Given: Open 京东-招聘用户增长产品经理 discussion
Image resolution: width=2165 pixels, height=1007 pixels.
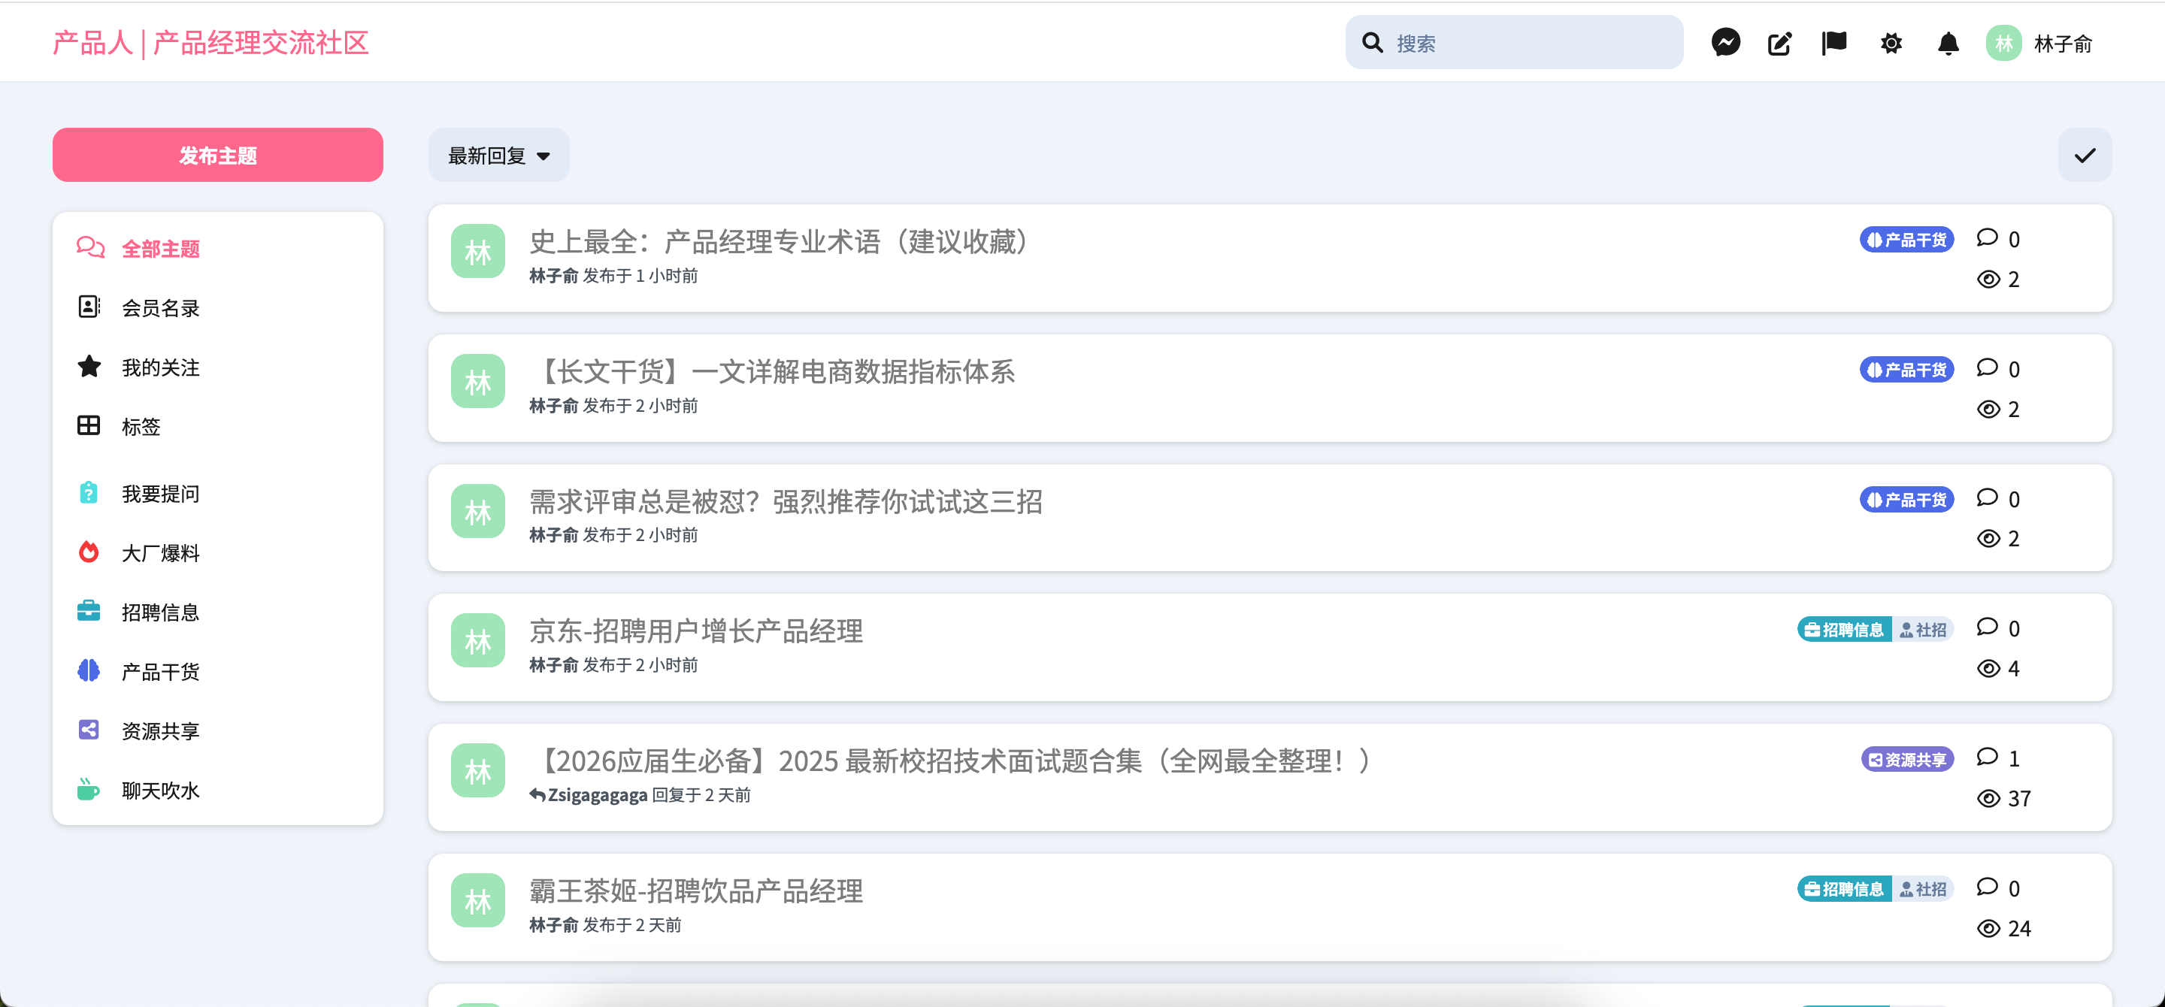Looking at the screenshot, I should click(x=696, y=631).
